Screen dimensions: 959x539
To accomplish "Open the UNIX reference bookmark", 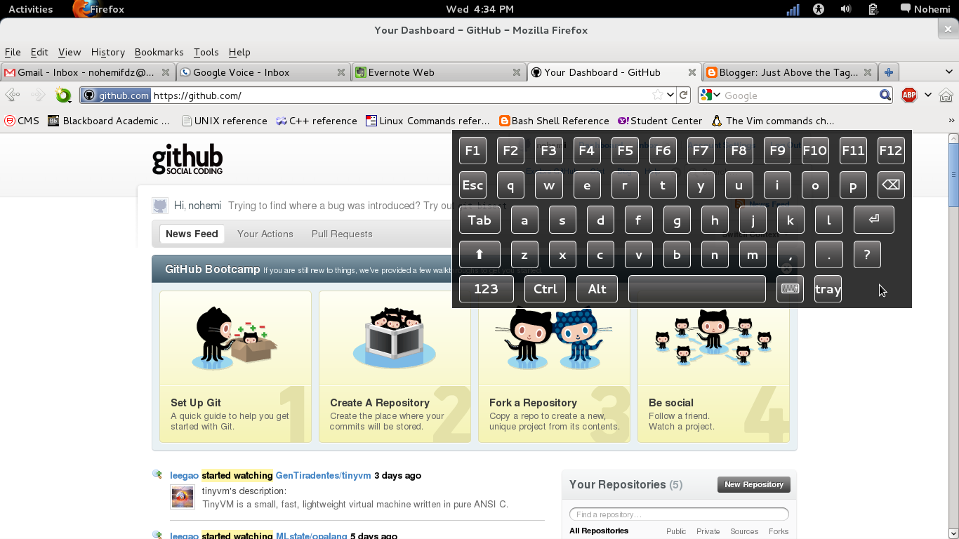I will coord(225,121).
